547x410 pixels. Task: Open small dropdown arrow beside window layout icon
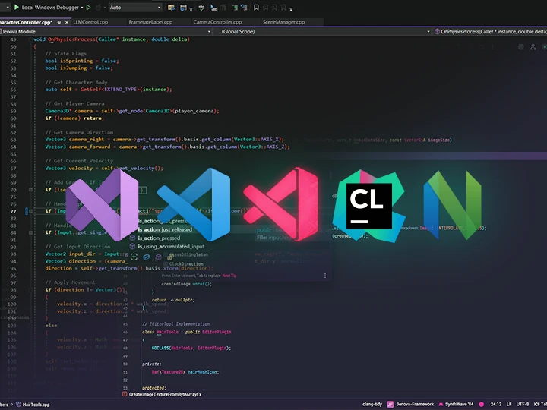(191, 8)
